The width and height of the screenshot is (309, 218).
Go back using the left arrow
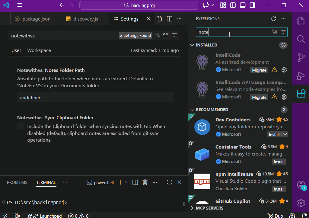click(x=62, y=5)
